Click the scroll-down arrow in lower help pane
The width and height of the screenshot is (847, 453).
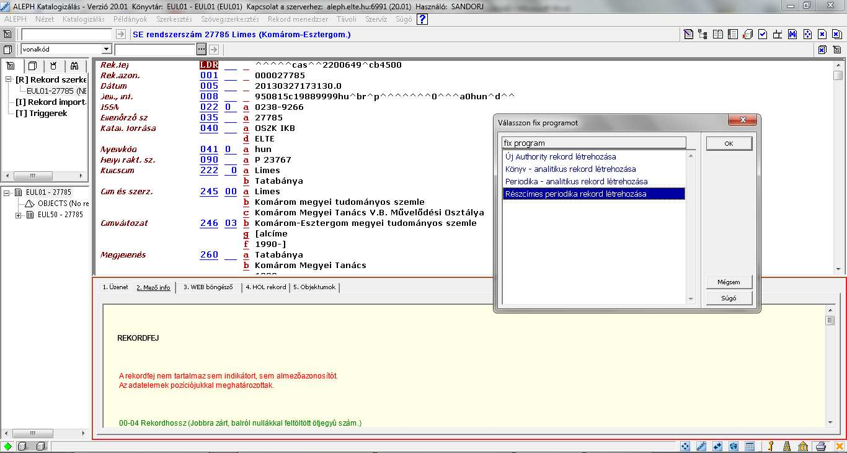(x=830, y=422)
